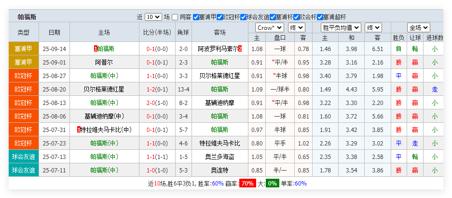The width and height of the screenshot is (452, 198).
Task: Click the 走 goals result on 25-08-20
Action: pos(435,89)
